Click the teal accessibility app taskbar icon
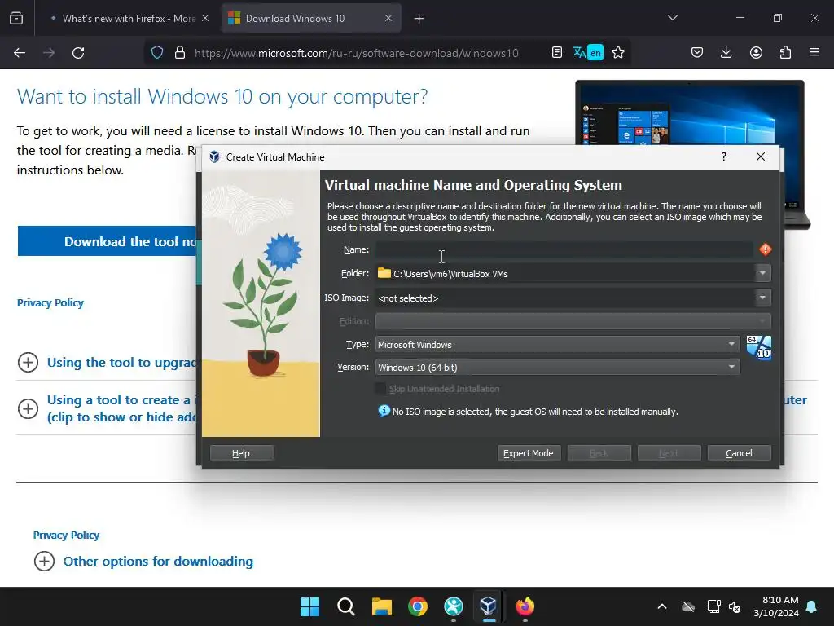 click(453, 606)
